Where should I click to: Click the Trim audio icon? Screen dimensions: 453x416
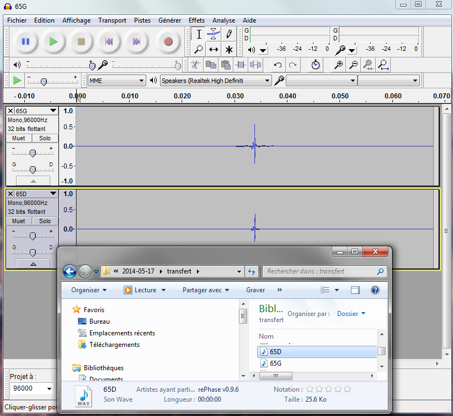[241, 65]
